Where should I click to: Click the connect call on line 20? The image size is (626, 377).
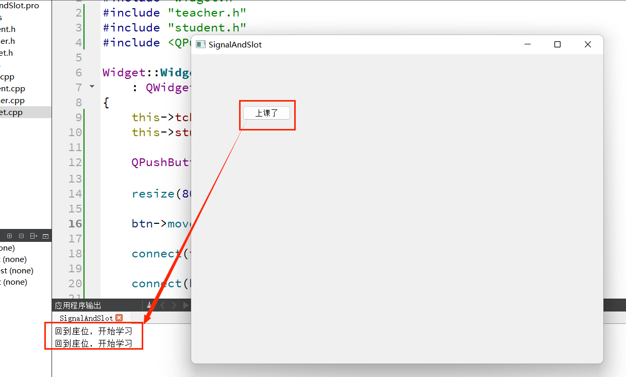[161, 284]
